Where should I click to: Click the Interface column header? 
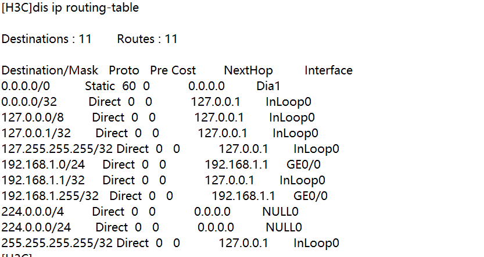[328, 71]
